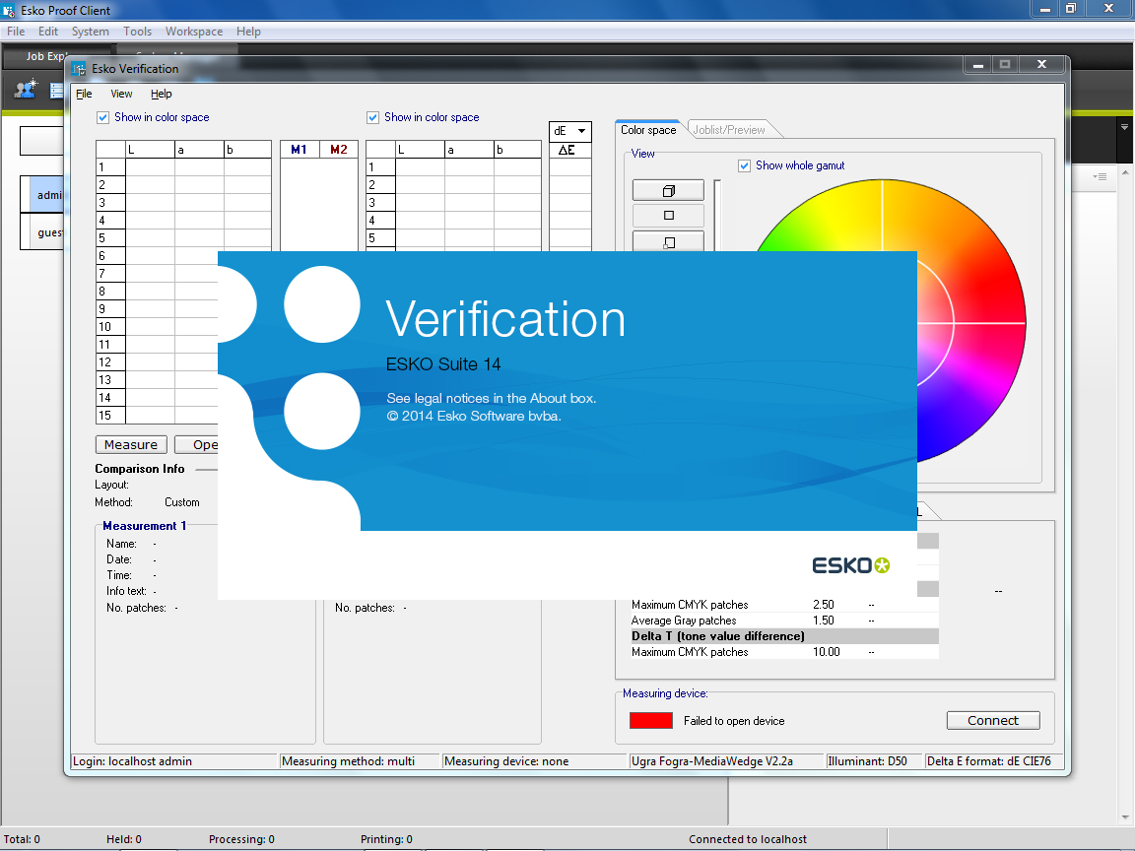
Task: Open Verification Help menu
Action: pos(162,94)
